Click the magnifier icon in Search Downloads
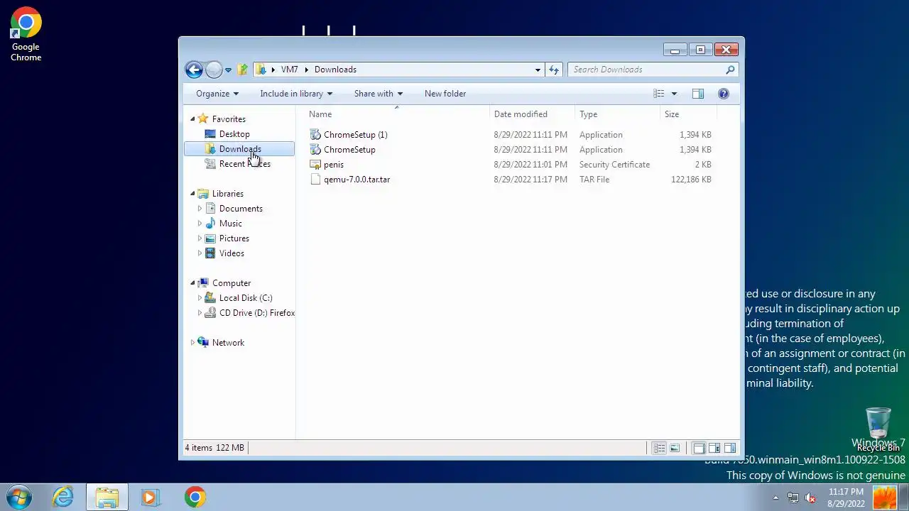The width and height of the screenshot is (909, 511). (730, 70)
